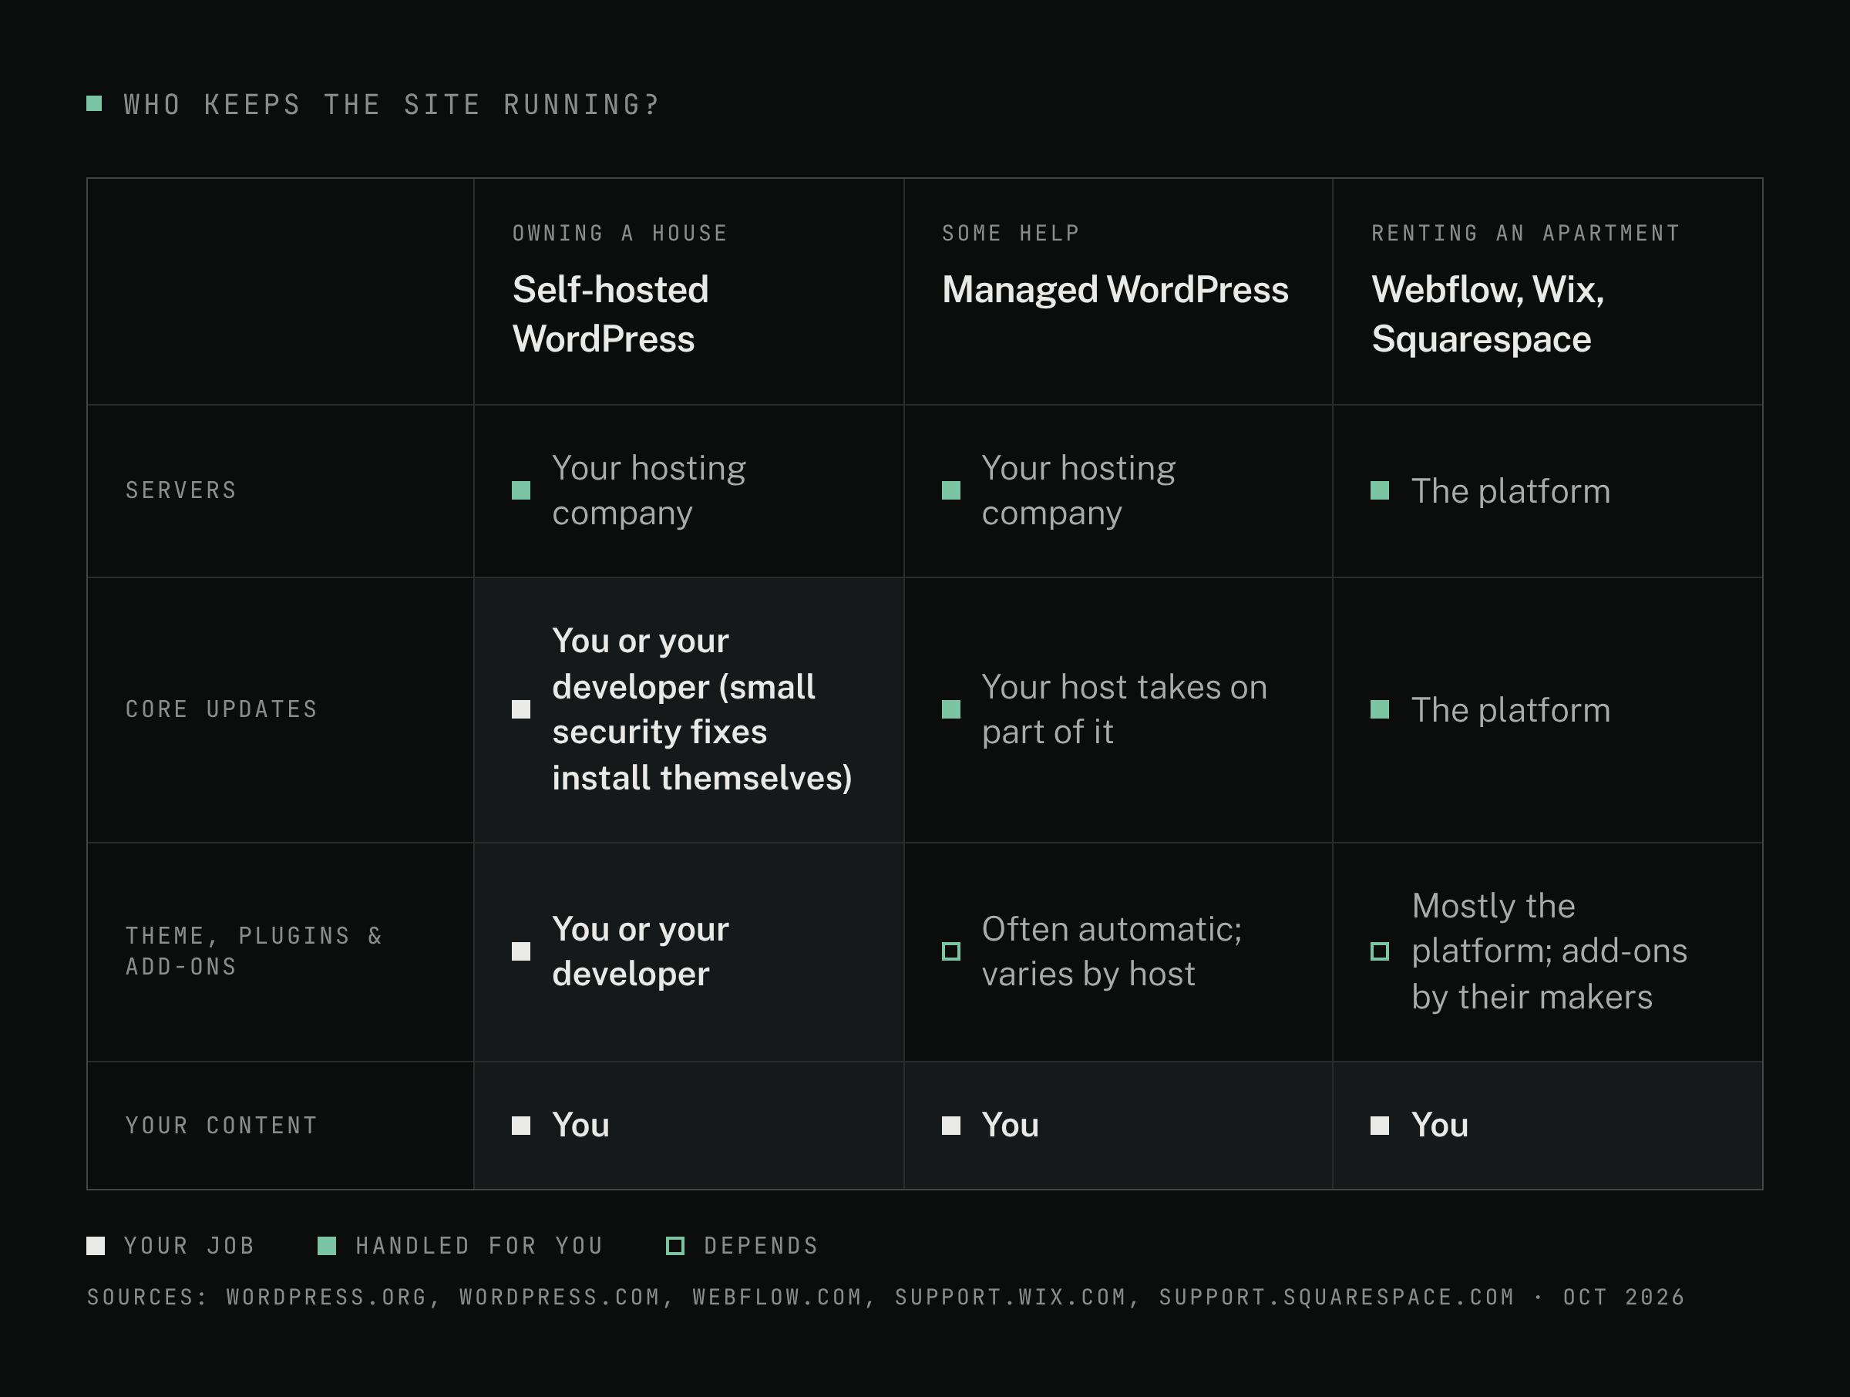This screenshot has width=1850, height=1397.
Task: Select the 'Self-hosted WordPress' column heading
Action: point(610,315)
